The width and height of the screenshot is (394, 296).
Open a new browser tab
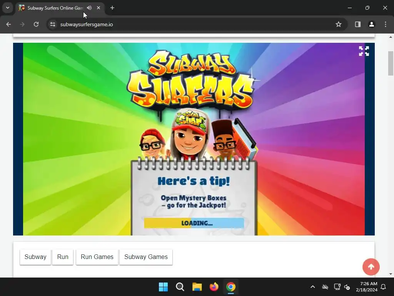click(x=112, y=8)
